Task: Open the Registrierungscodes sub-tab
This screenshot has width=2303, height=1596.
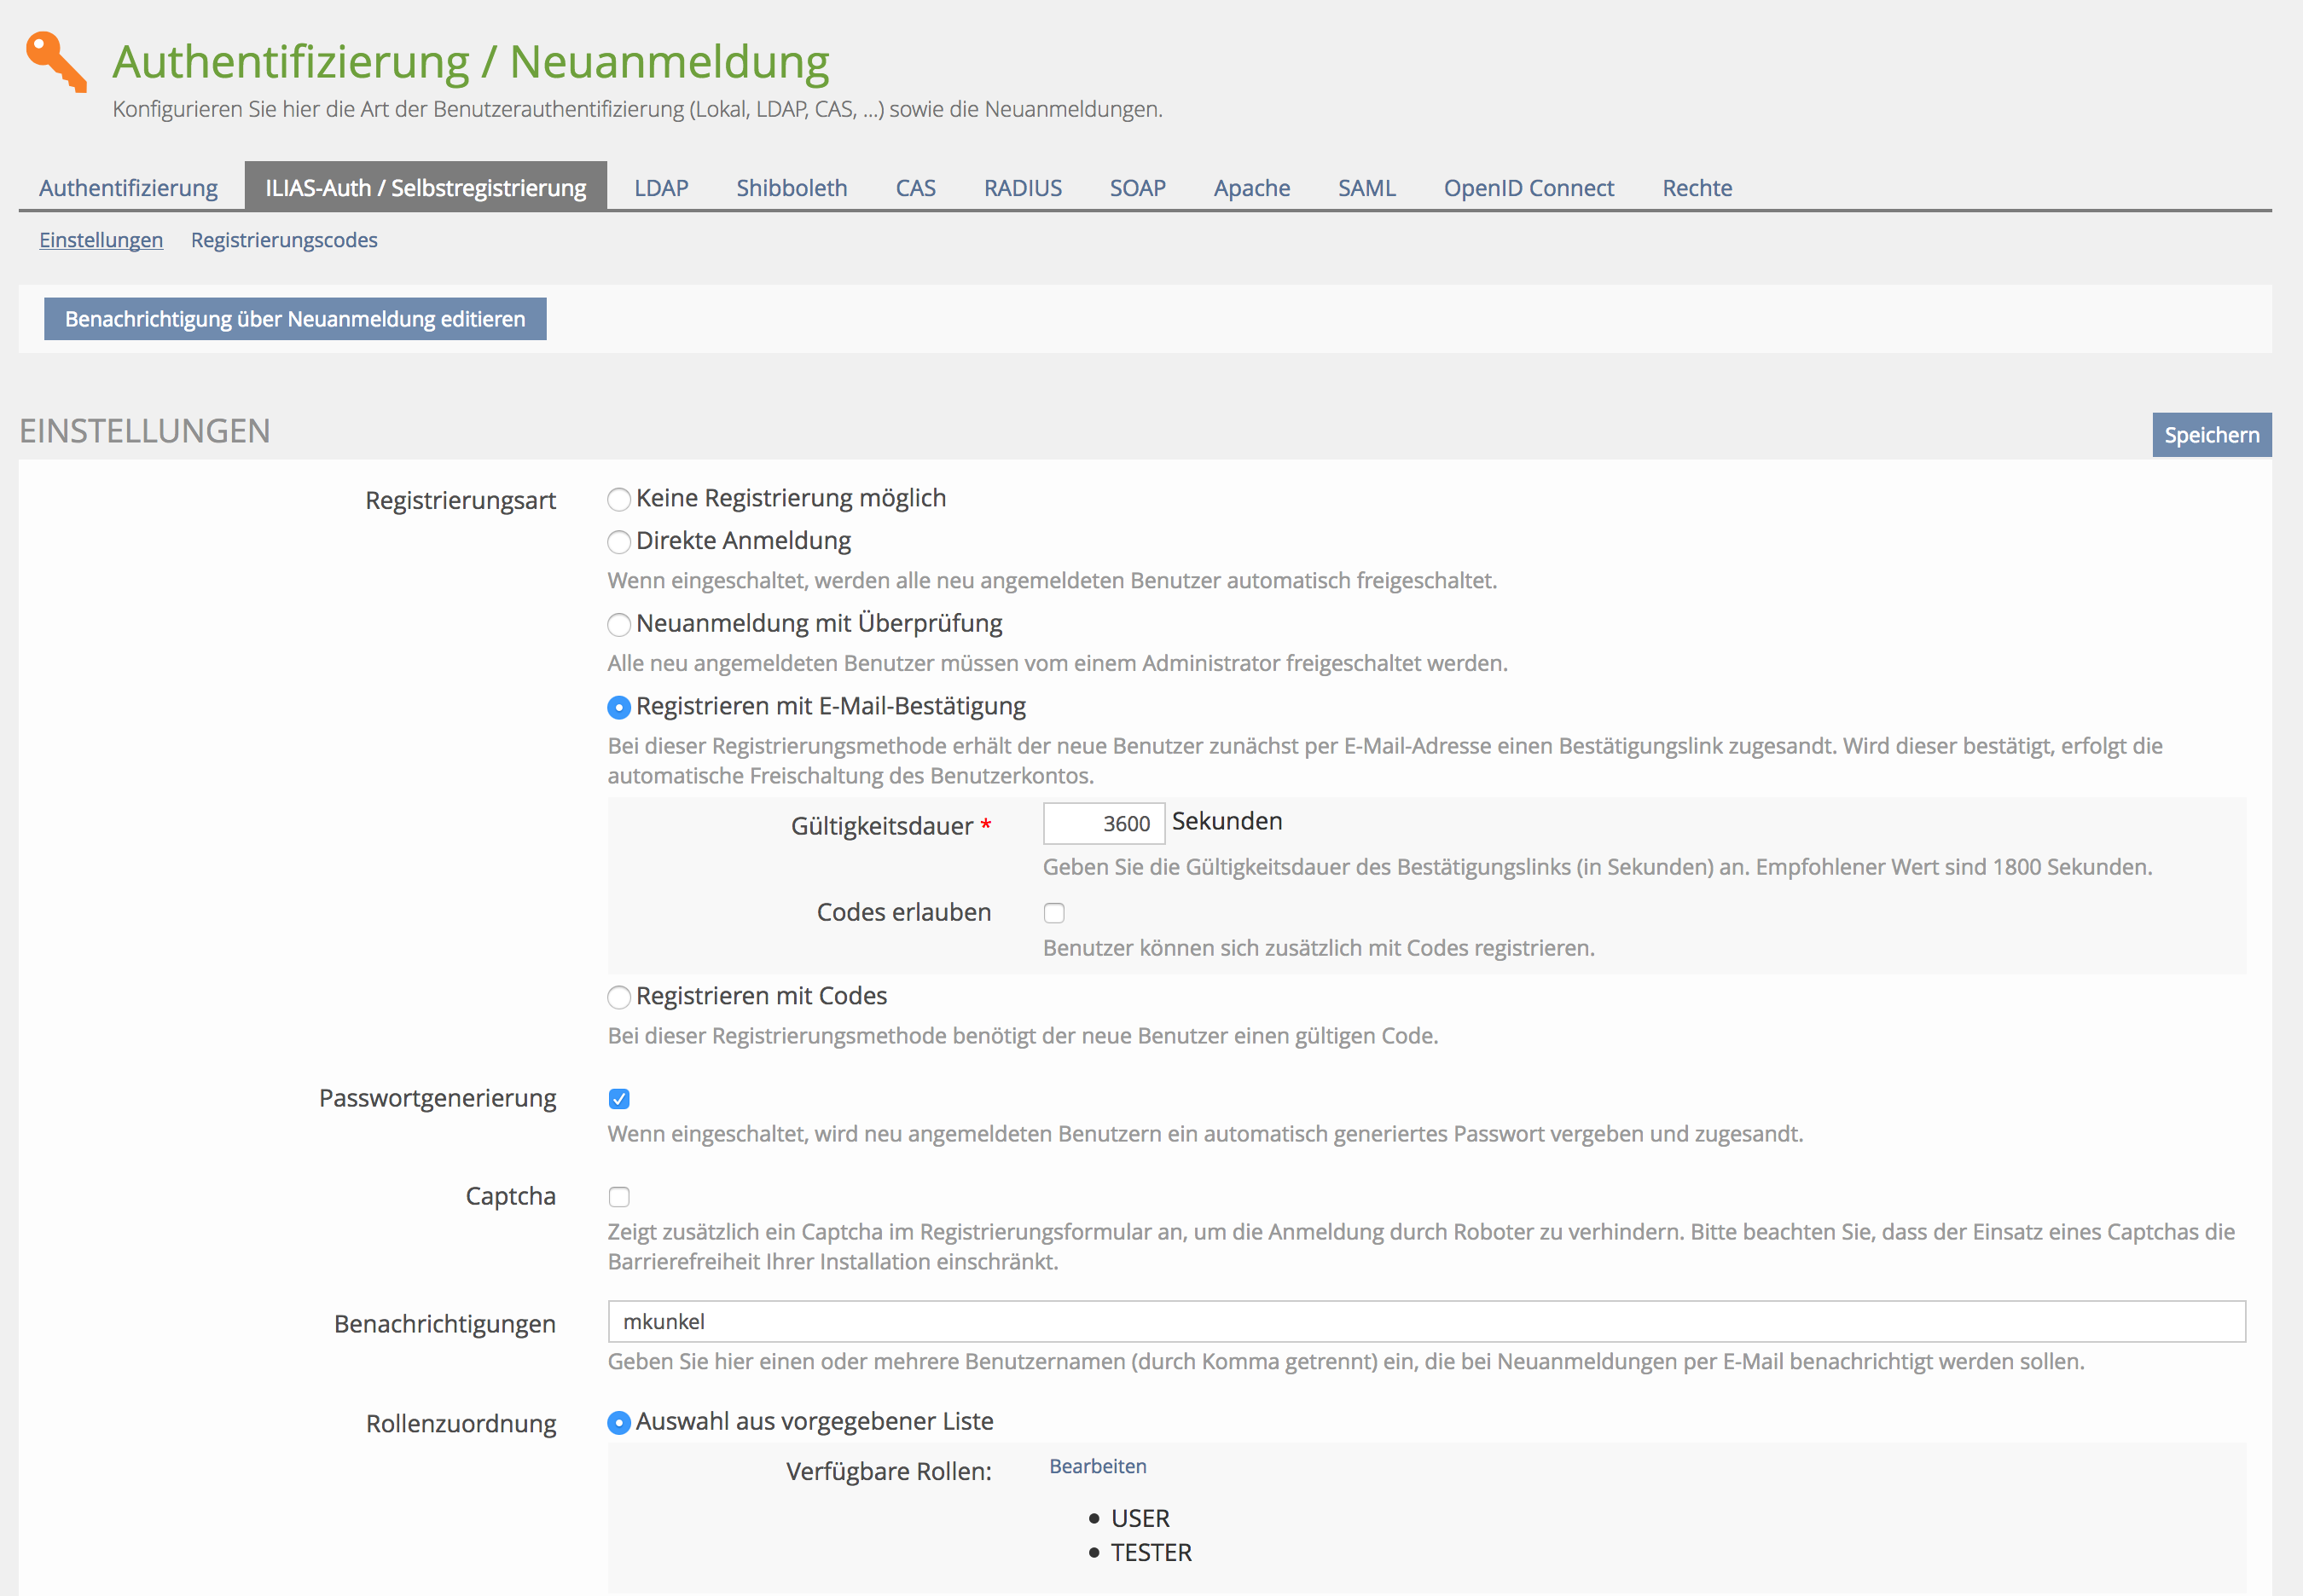Action: point(284,240)
